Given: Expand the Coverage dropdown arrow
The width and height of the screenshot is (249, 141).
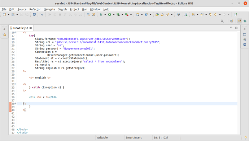Looking at the screenshot, I should 122,14.
